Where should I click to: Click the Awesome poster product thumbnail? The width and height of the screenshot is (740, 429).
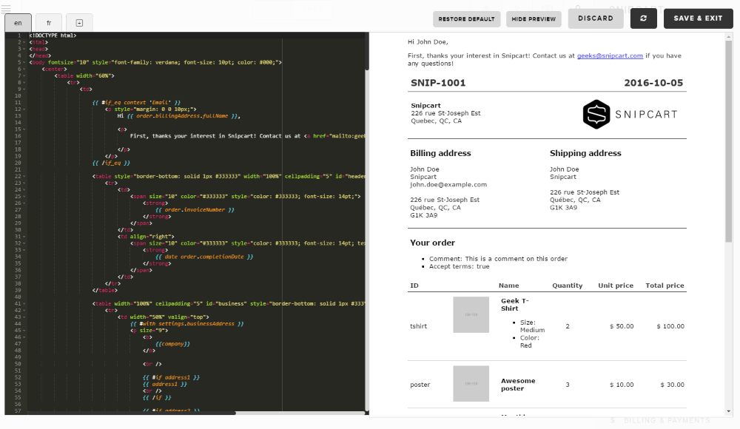click(x=471, y=384)
